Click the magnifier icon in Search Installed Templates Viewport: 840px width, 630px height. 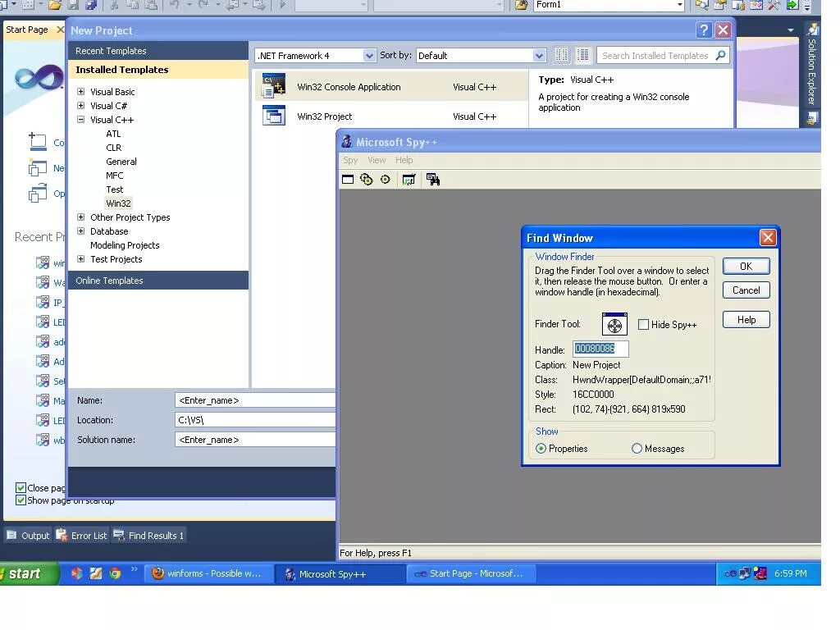tap(720, 55)
